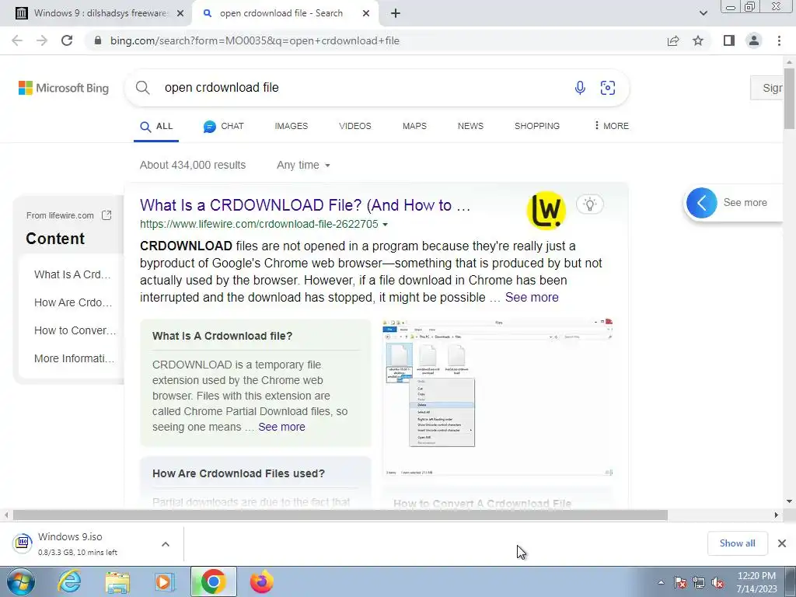Click the vertical scrollbar thumb
The image size is (796, 597).
[789, 99]
